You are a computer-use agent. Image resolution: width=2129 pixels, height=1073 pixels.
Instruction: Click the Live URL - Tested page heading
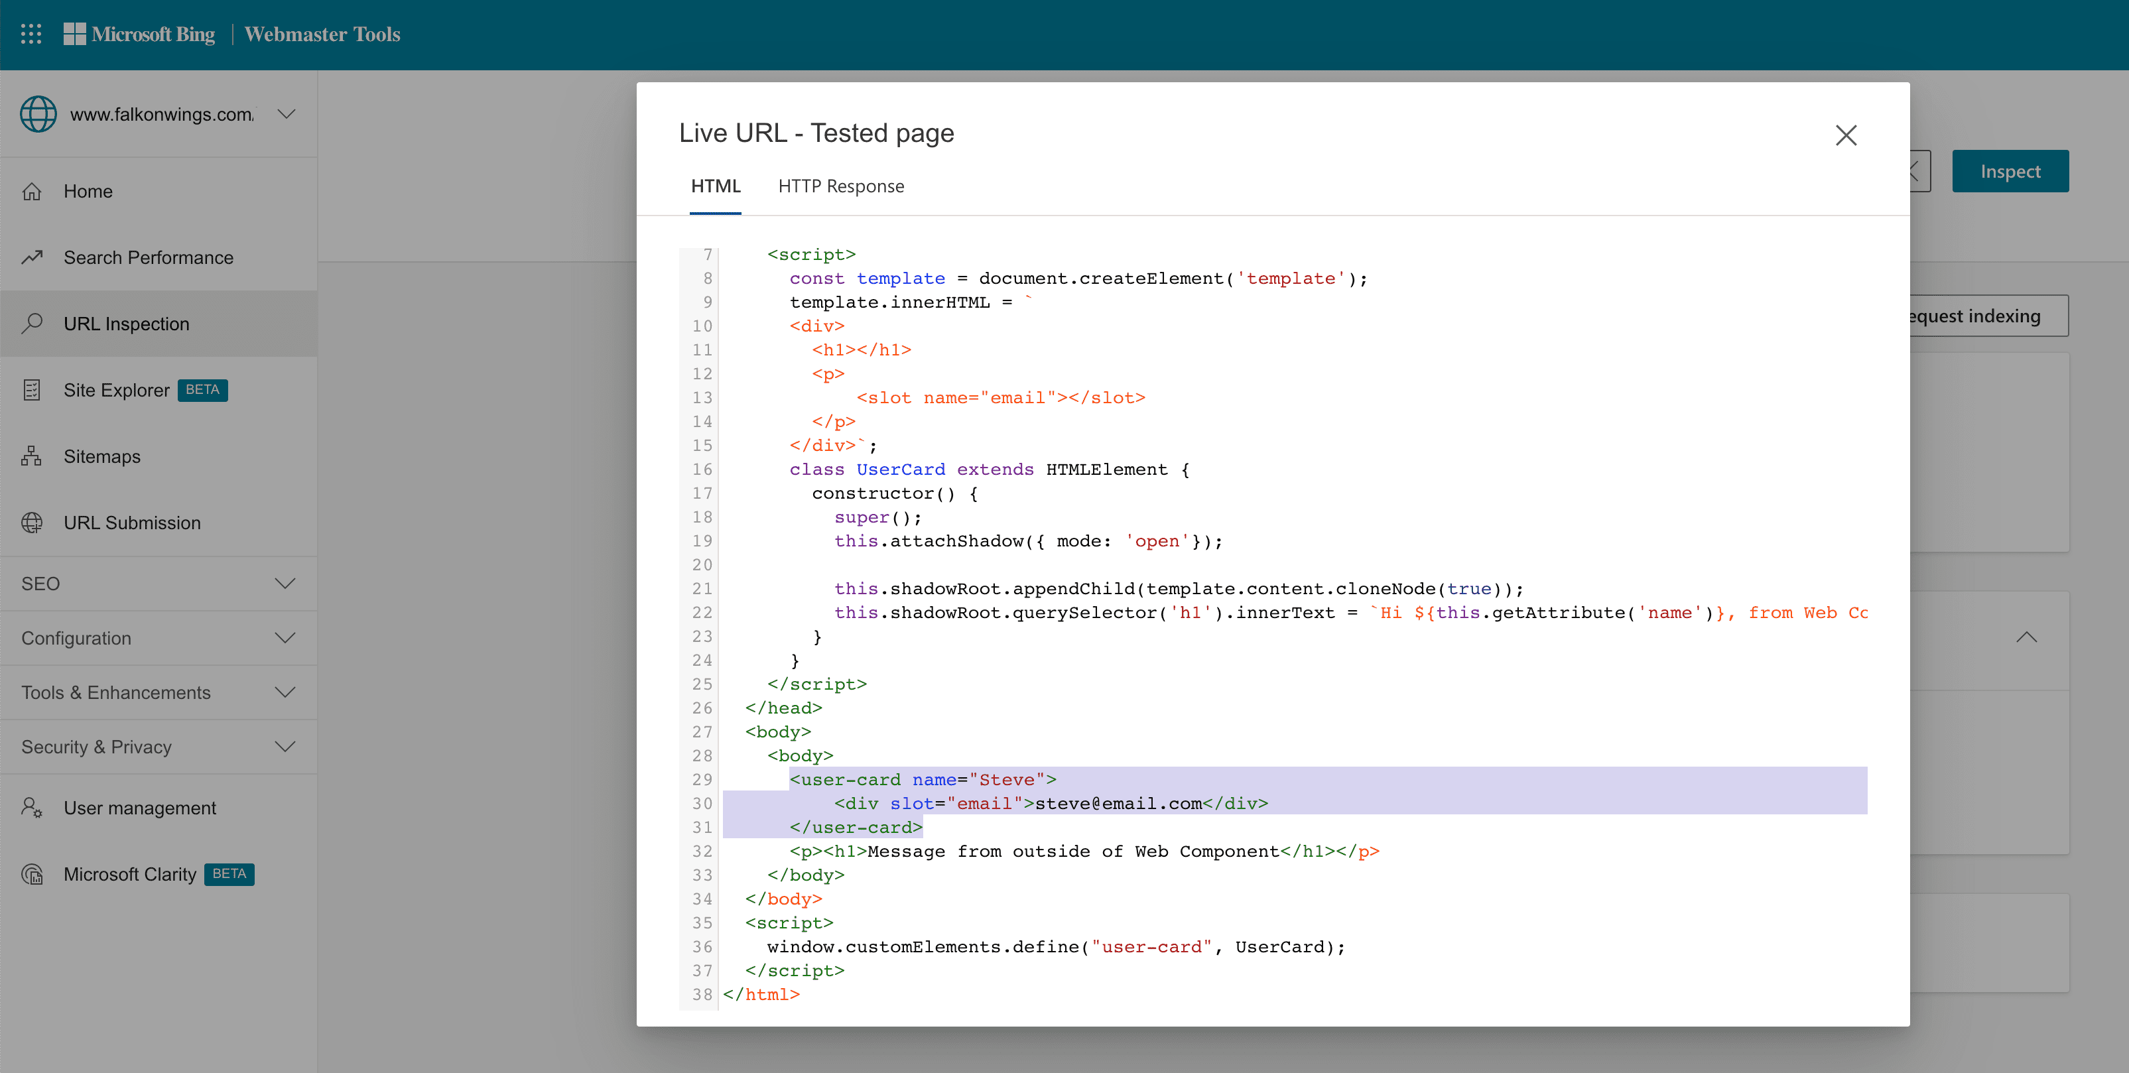coord(816,133)
